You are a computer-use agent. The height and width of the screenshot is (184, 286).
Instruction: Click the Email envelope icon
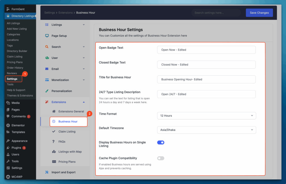click(x=47, y=69)
